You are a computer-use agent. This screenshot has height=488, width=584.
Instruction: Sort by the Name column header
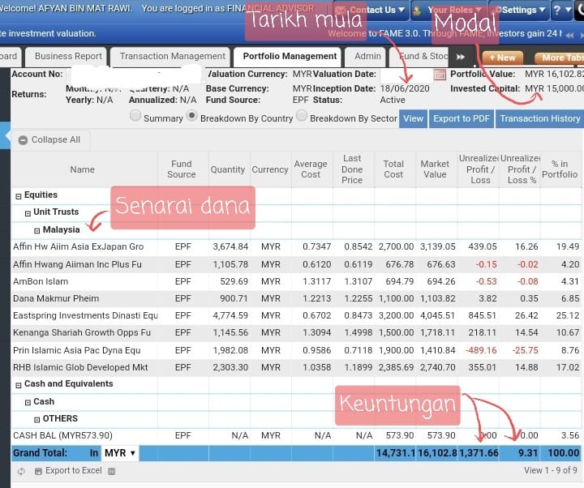click(x=84, y=169)
